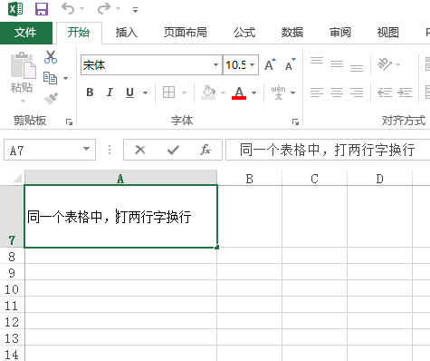Viewport: 430px width, 361px height.
Task: Open the font color dropdown arrow
Action: click(253, 93)
